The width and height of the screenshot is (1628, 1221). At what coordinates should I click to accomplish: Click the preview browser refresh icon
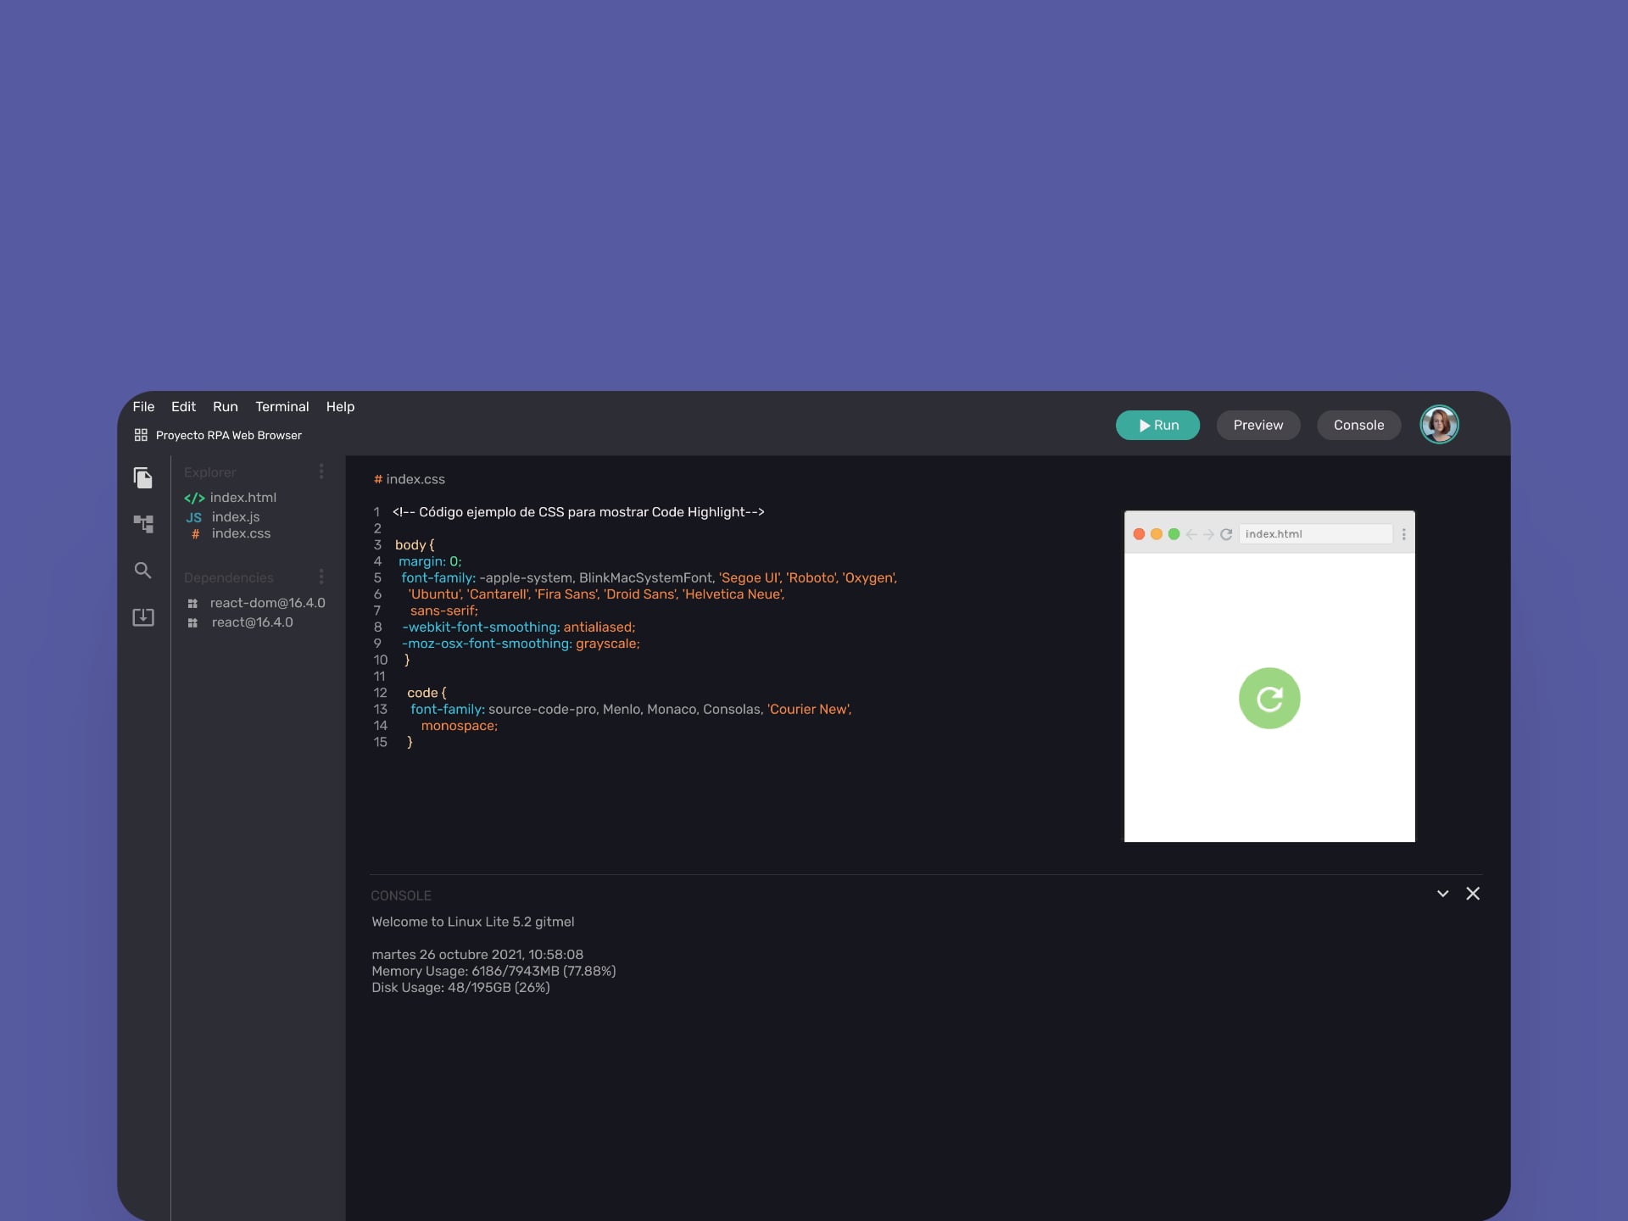coord(1225,534)
